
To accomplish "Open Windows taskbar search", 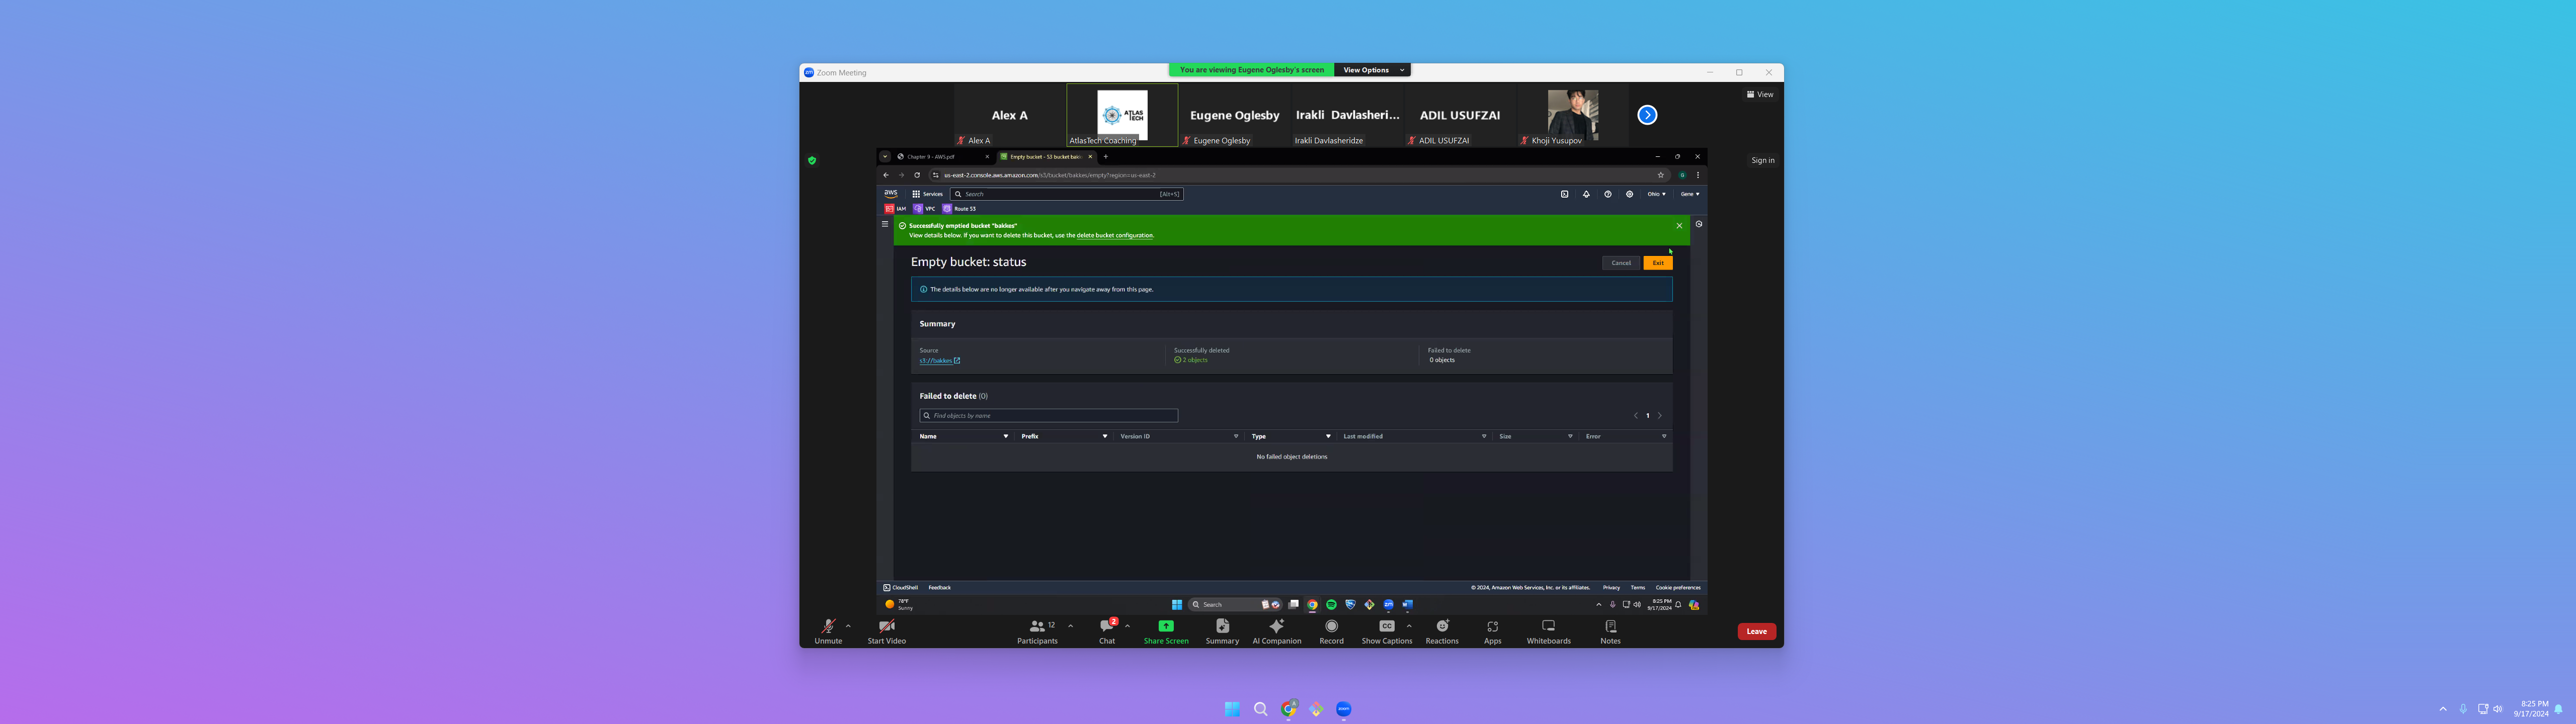I will [1260, 709].
